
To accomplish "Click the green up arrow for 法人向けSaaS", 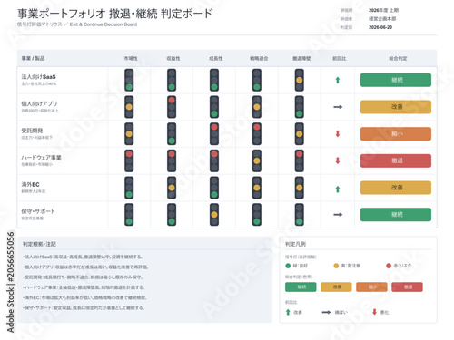I will (x=338, y=80).
